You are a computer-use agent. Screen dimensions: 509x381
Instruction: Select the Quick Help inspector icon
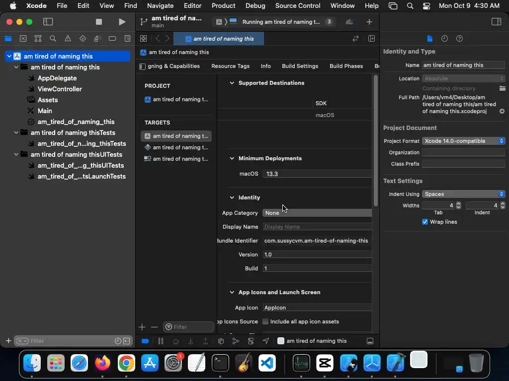[x=459, y=39]
